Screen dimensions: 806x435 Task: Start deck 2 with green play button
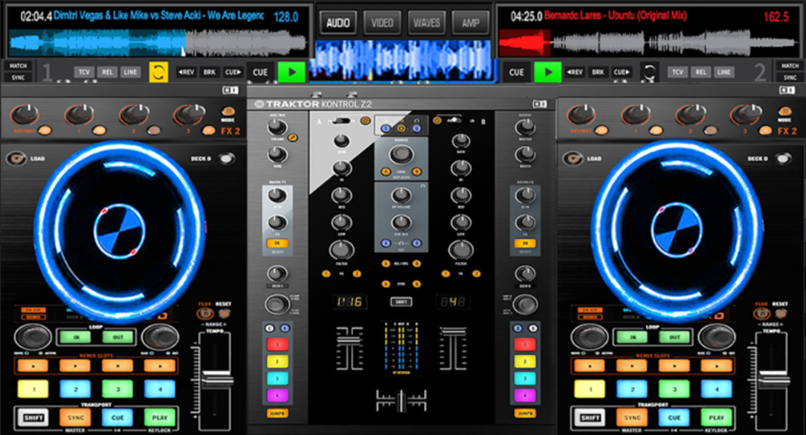[x=547, y=72]
